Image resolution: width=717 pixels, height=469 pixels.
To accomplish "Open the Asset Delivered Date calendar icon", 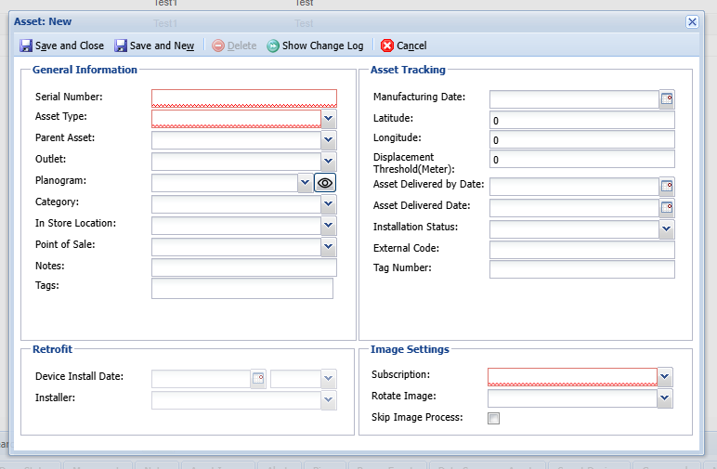I will tap(667, 207).
